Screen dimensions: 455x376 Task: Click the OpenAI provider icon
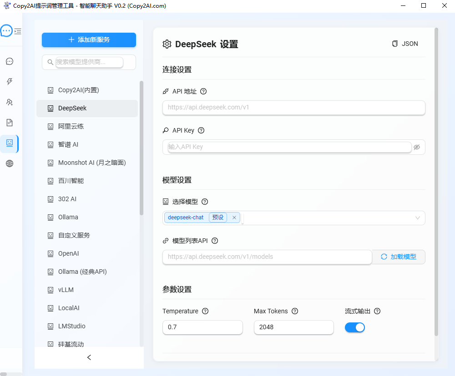click(51, 253)
